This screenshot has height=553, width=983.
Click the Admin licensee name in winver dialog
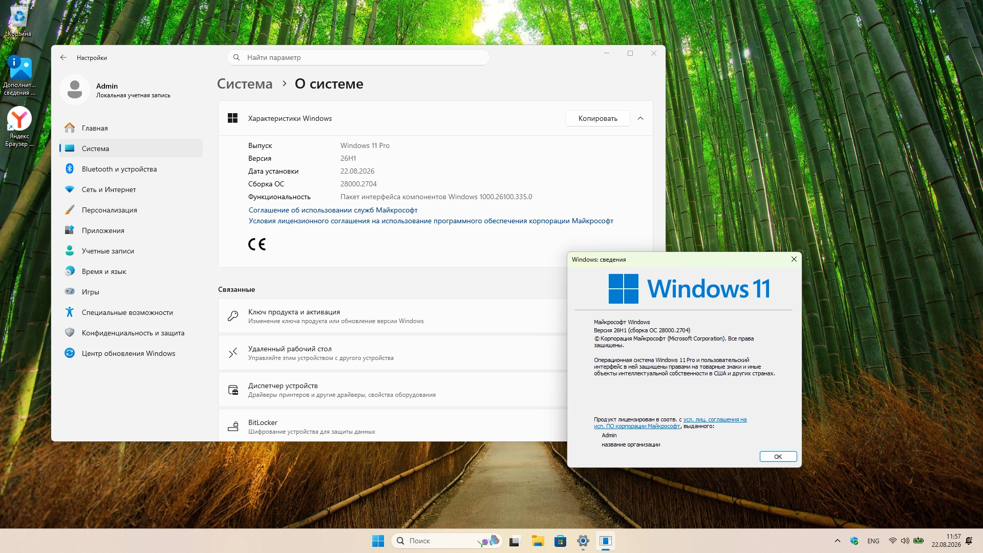click(609, 435)
